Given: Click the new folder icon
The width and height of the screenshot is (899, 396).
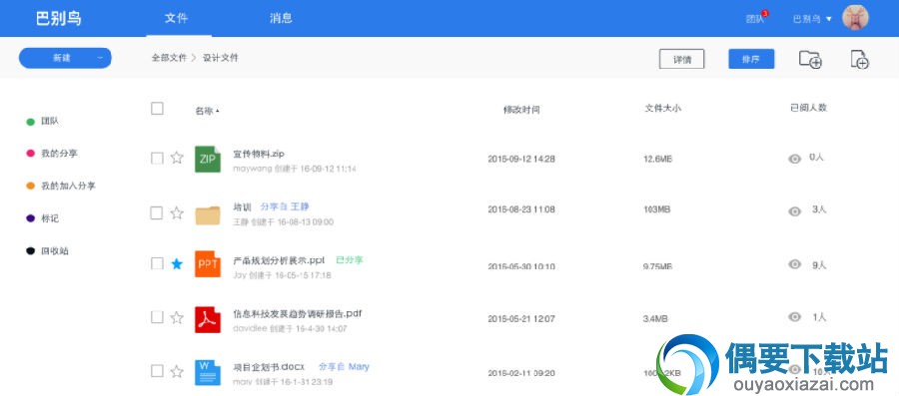Looking at the screenshot, I should pos(810,59).
